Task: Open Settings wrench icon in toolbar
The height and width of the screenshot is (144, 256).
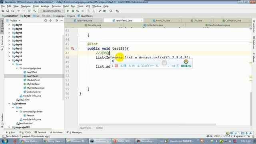Action: 100,11
